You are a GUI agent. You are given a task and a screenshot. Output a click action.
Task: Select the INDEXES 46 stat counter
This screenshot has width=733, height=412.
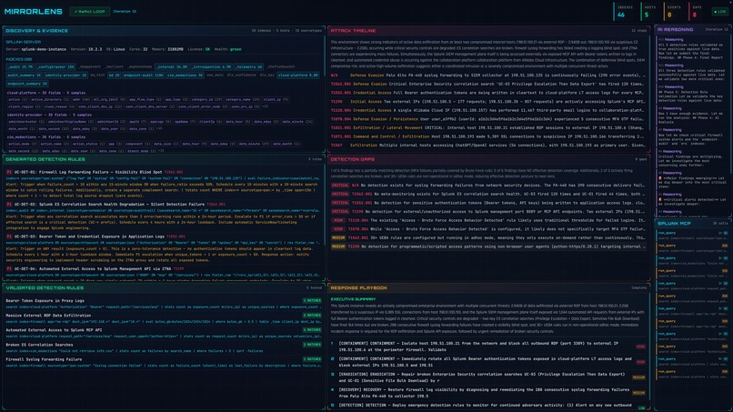point(625,12)
